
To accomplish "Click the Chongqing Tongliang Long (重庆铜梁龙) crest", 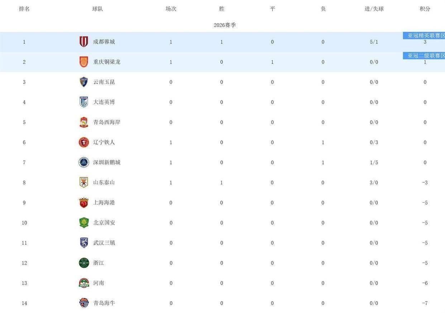I will (84, 62).
